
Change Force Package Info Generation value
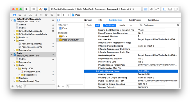coord(140,33)
